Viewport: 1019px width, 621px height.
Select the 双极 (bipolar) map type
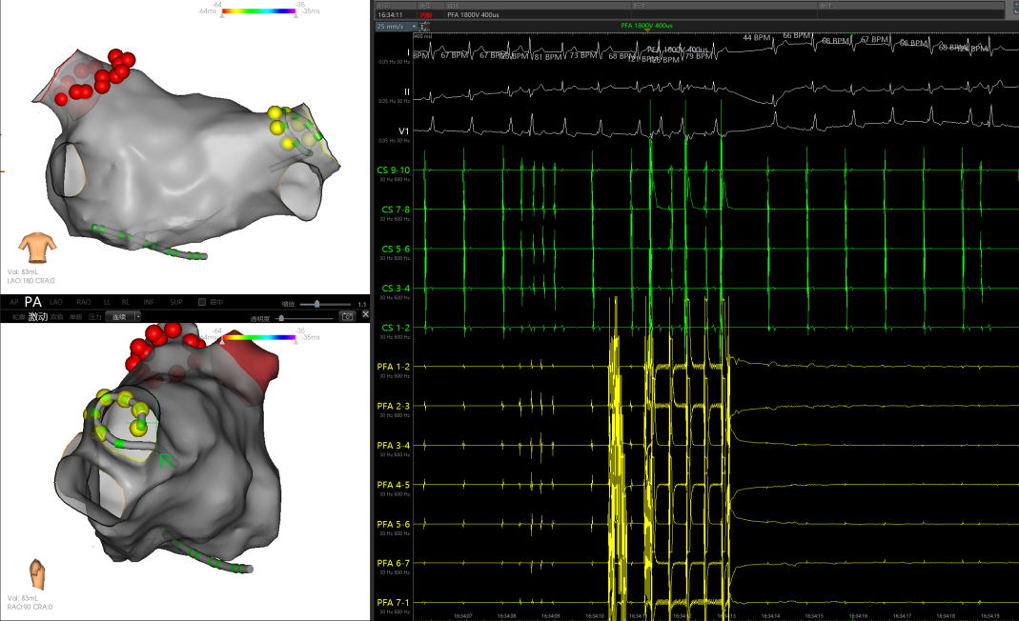tap(59, 316)
